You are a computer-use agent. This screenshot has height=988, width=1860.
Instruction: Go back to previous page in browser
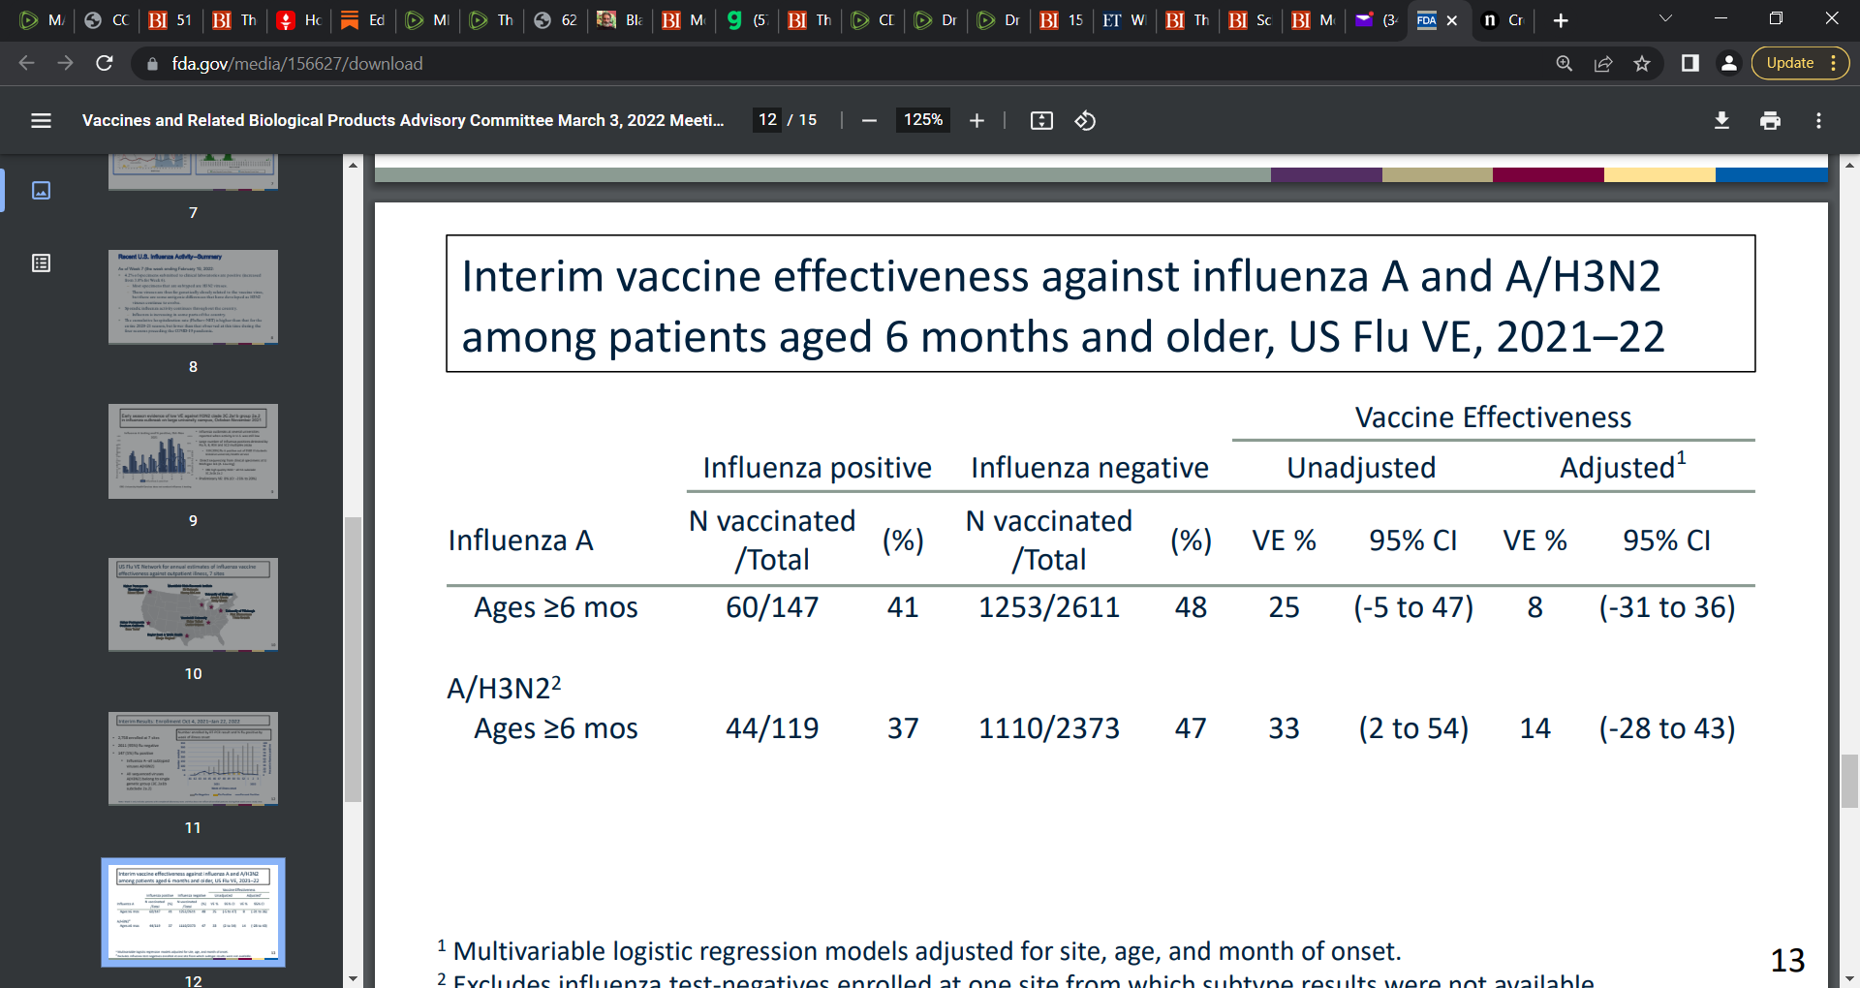[x=26, y=63]
